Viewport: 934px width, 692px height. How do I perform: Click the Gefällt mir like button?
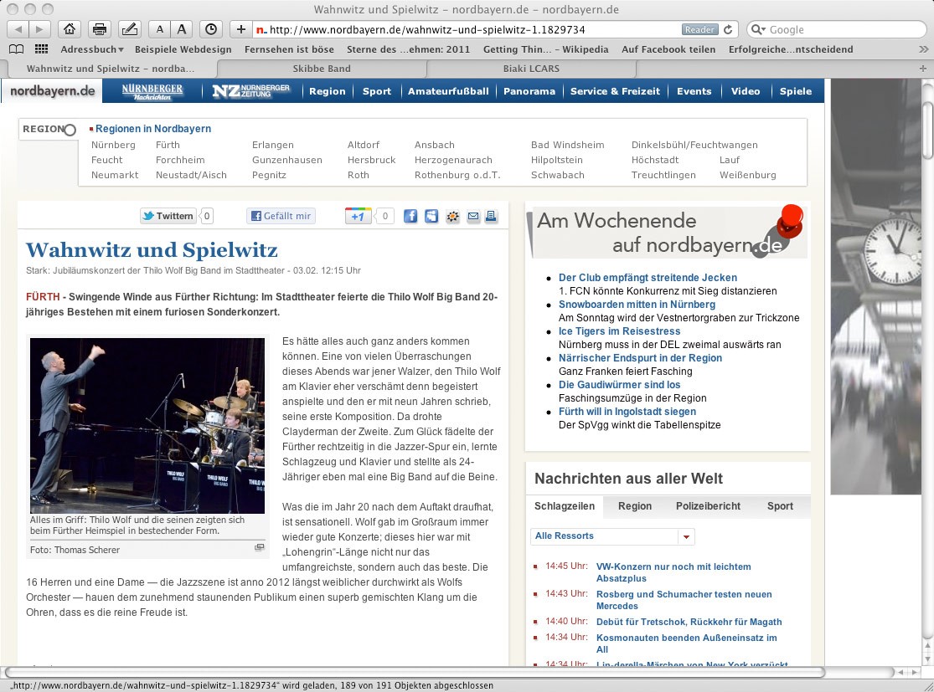281,216
